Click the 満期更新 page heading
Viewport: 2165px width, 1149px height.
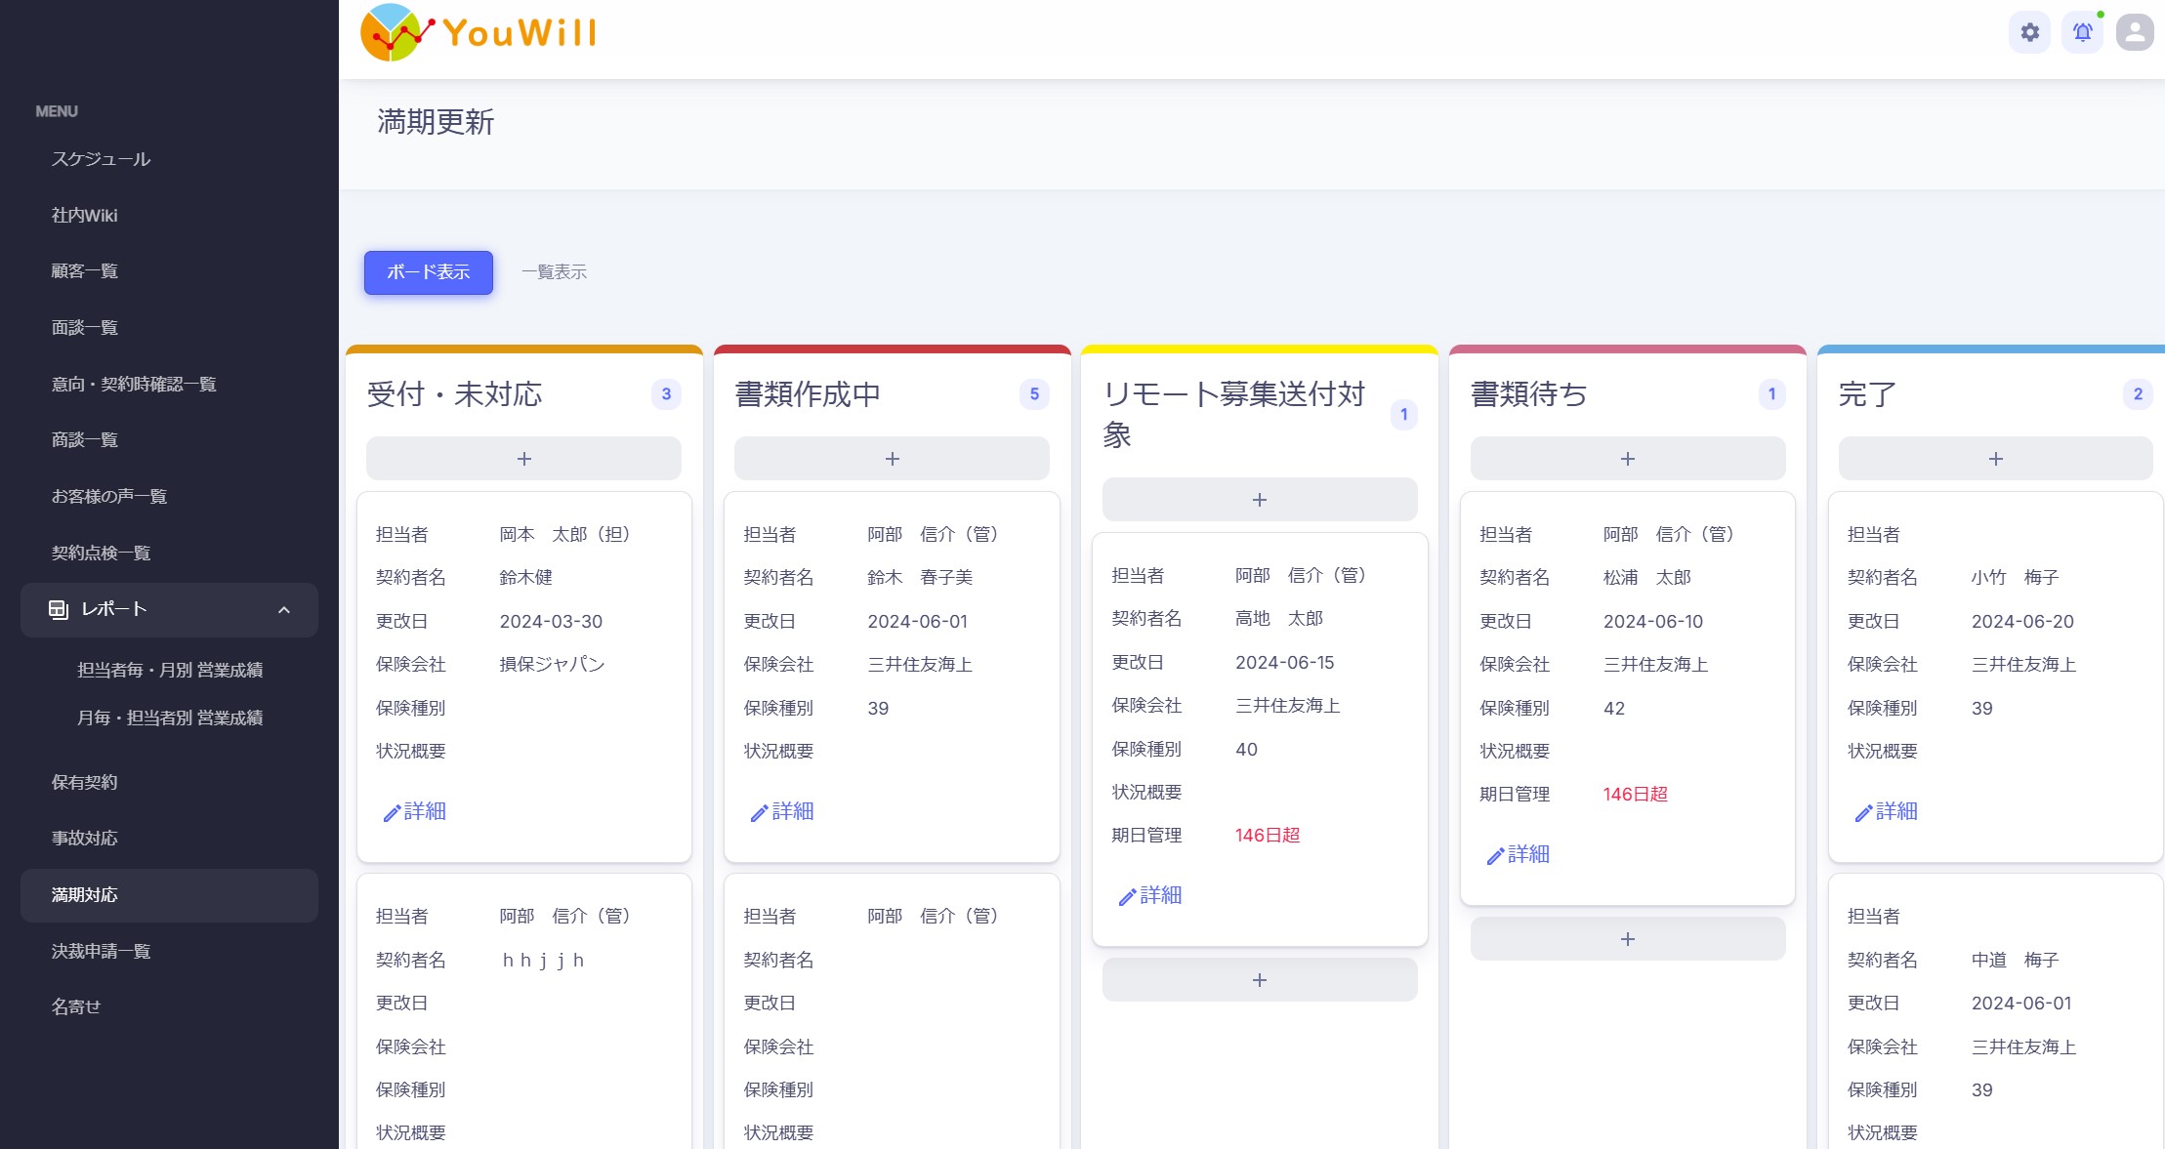coord(436,122)
